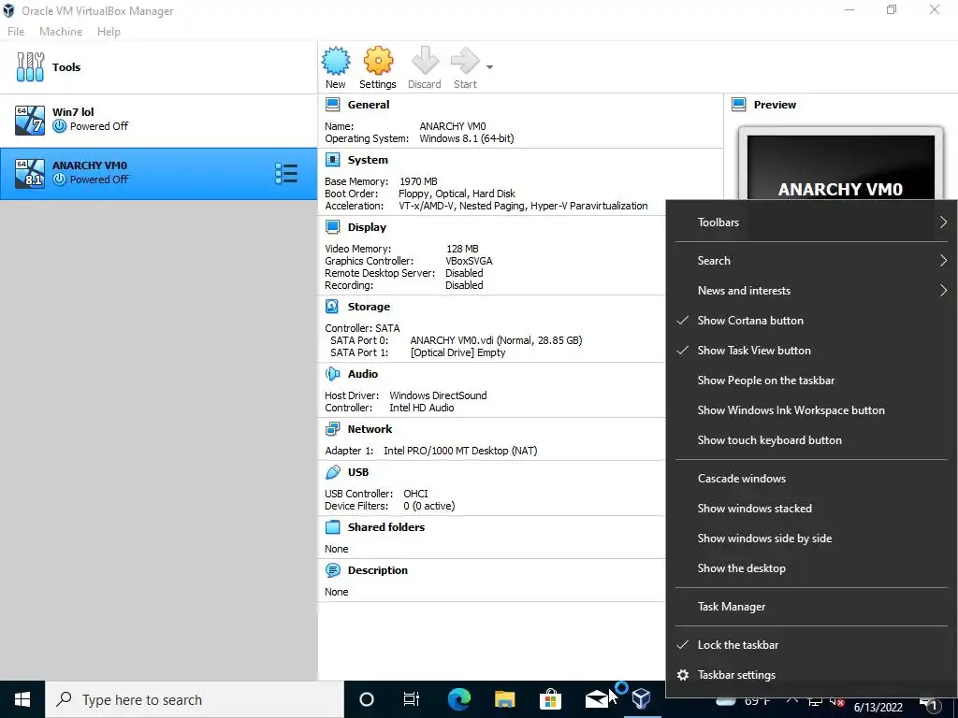Choose Cascade windows
The image size is (958, 718).
click(x=811, y=479)
